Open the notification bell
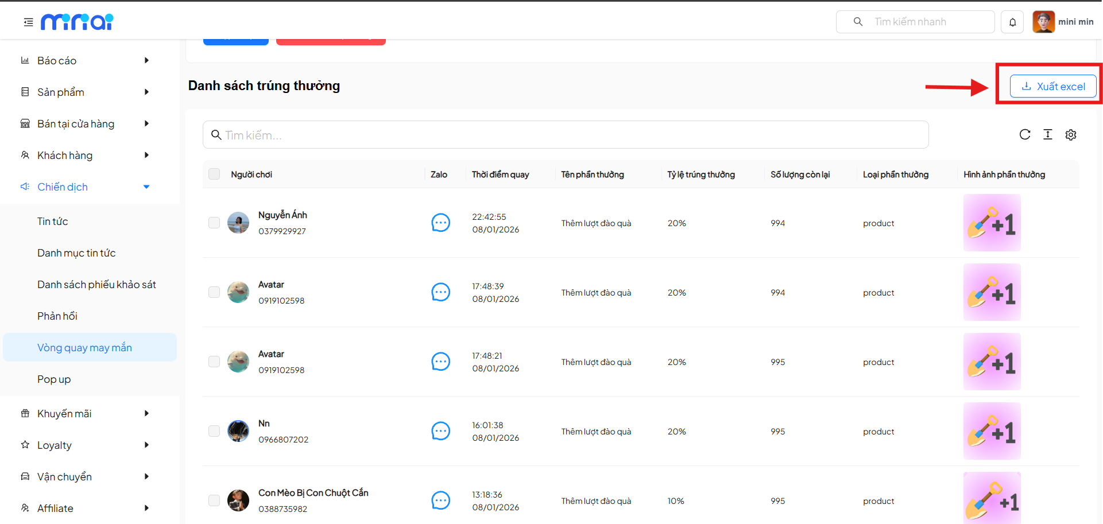 point(1012,22)
